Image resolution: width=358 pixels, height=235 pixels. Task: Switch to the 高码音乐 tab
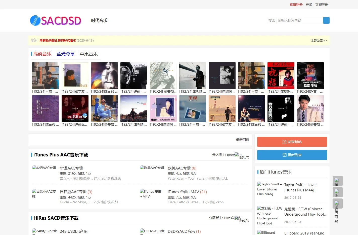[42, 54]
